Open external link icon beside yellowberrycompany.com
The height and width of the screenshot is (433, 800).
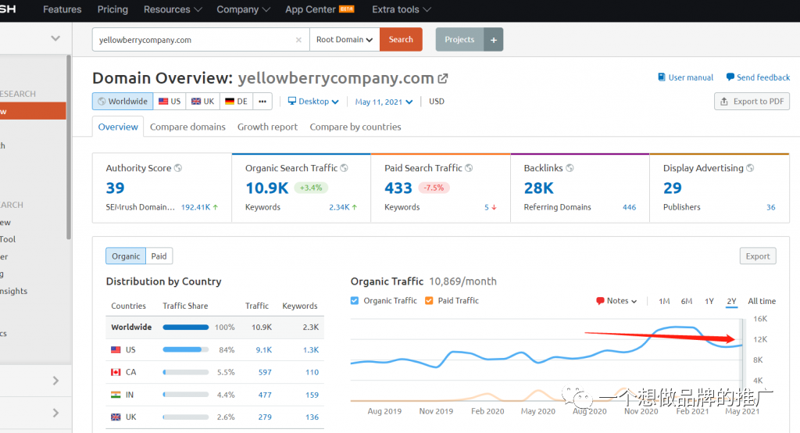tap(443, 78)
